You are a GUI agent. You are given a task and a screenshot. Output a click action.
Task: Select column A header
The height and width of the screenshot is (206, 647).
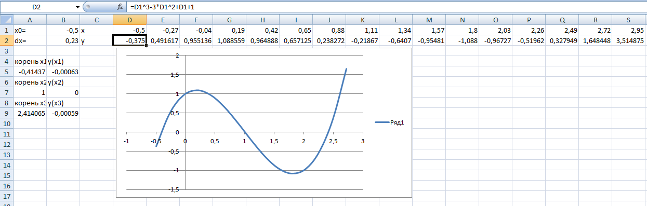click(30, 20)
